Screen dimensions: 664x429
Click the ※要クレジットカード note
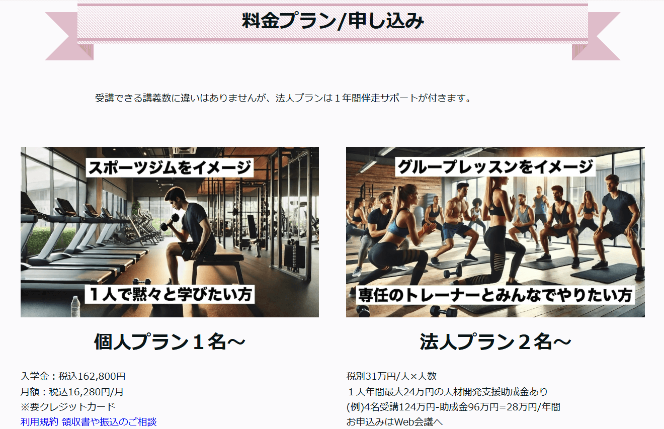click(x=68, y=407)
